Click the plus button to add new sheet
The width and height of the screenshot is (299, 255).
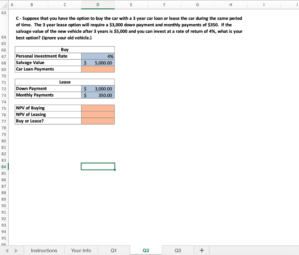201,250
